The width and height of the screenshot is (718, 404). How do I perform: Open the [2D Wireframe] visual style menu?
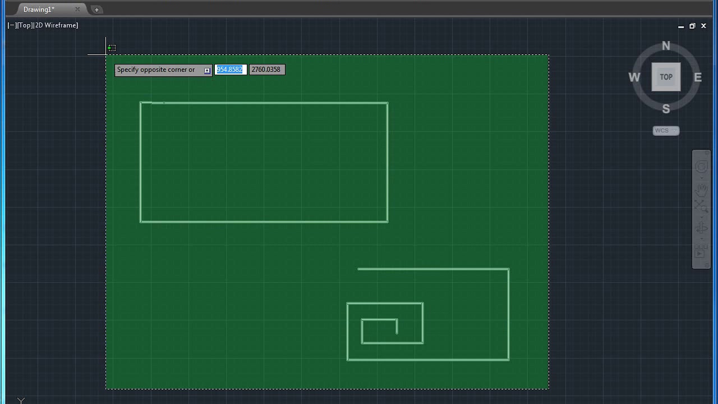(x=56, y=25)
